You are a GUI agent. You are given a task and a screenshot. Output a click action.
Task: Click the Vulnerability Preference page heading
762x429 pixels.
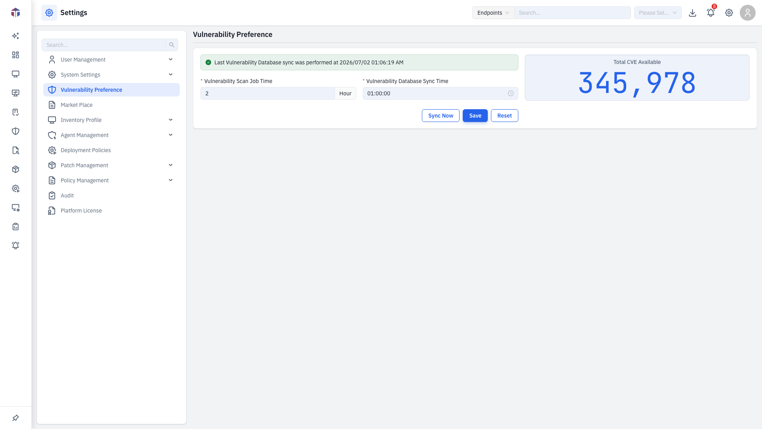point(233,35)
